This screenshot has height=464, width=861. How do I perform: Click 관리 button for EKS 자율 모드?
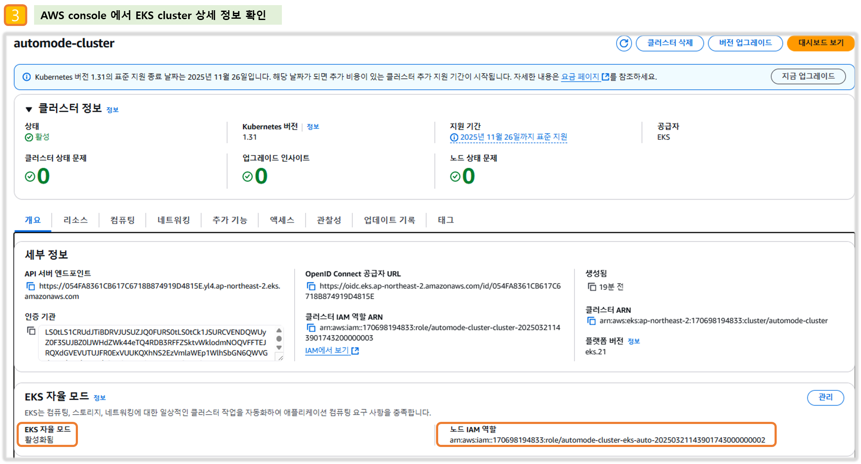point(825,397)
